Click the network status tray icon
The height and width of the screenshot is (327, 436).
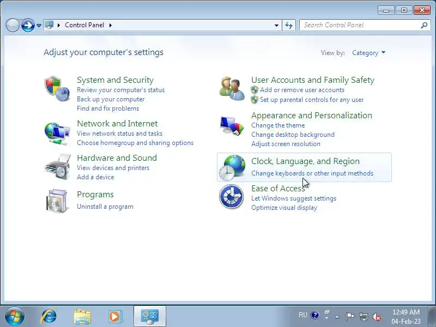pos(363,317)
